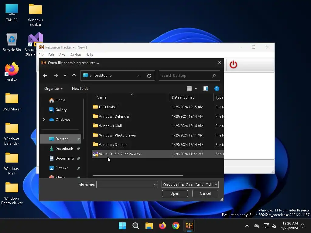Image resolution: width=311 pixels, height=233 pixels.
Task: Click the pin icon beside Pictures
Action: click(79, 168)
